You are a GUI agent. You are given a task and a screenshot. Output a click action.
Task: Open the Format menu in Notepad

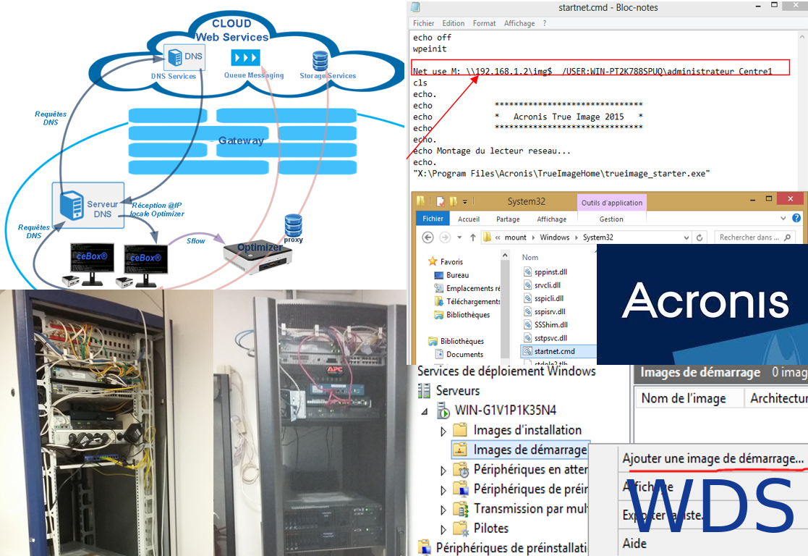[x=485, y=23]
